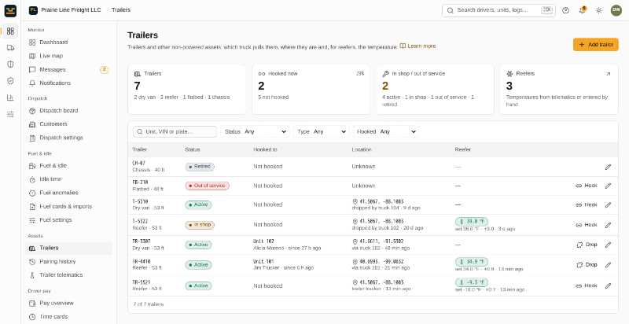This screenshot has width=629, height=324.
Task: Open Messages in the sidebar
Action: coord(68,69)
